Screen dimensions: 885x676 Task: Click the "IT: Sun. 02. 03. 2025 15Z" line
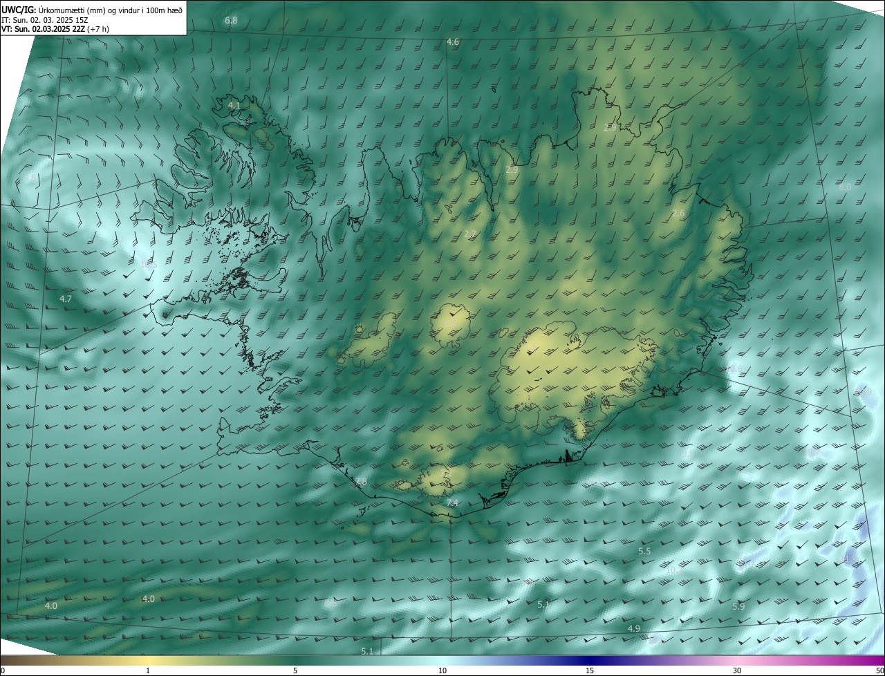coord(46,19)
